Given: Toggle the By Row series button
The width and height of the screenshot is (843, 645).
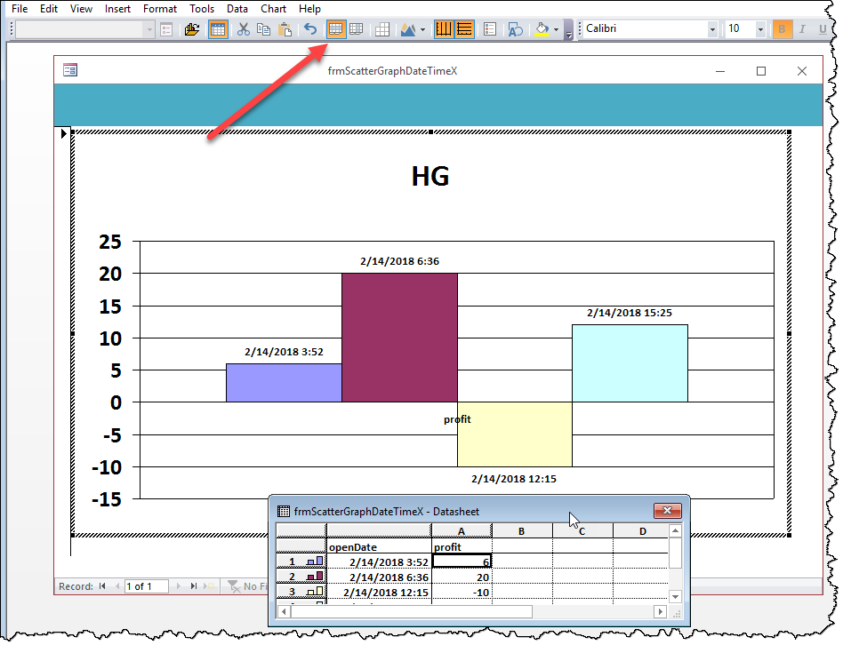Looking at the screenshot, I should pos(335,29).
